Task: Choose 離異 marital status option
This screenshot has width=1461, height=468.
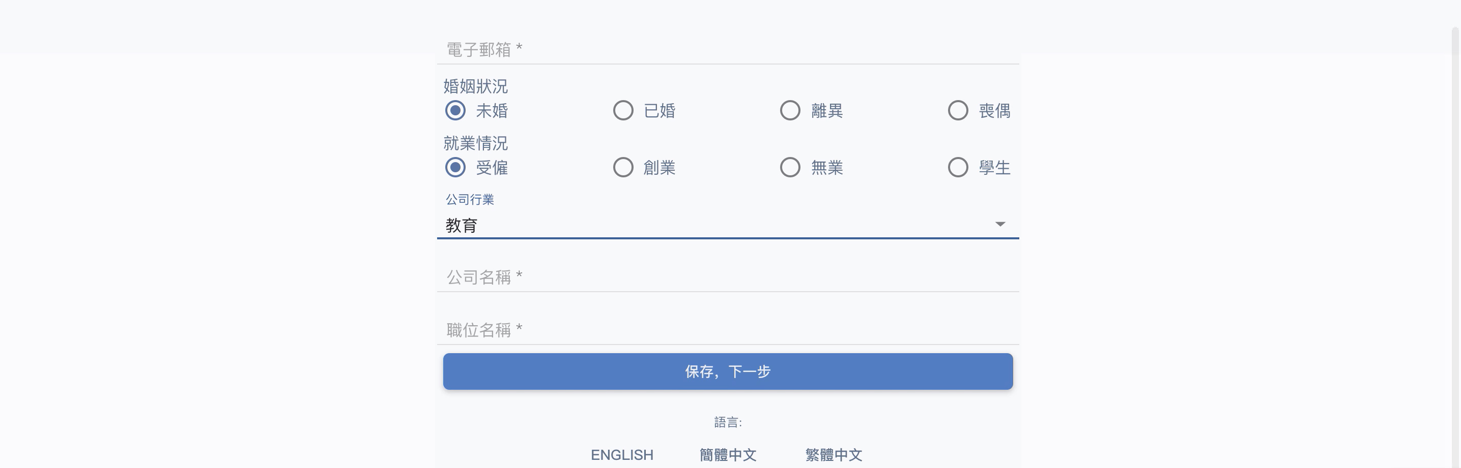Action: [790, 110]
